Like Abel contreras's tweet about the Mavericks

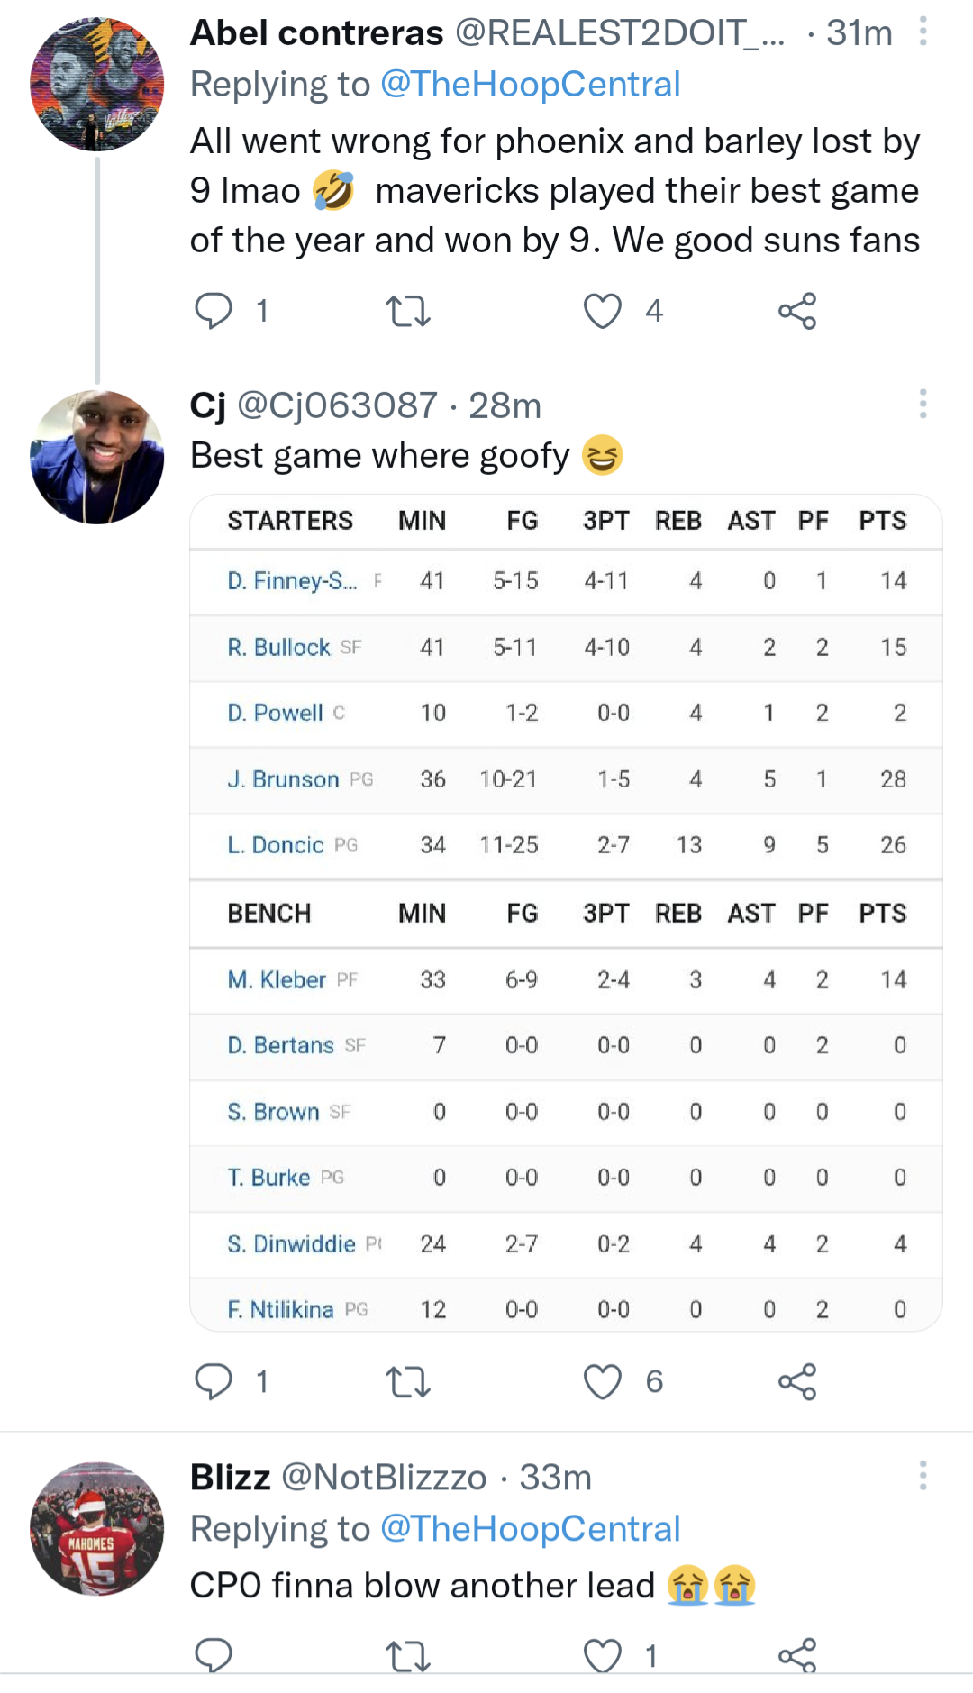pyautogui.click(x=602, y=312)
